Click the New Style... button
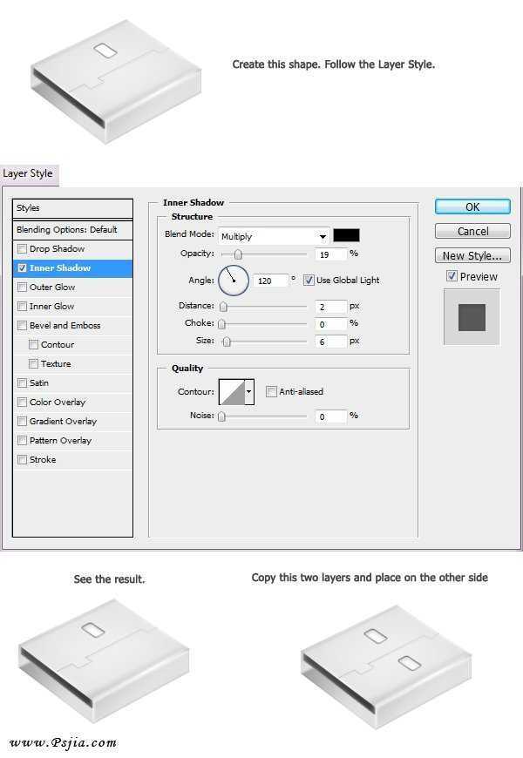523x758 pixels. [472, 256]
